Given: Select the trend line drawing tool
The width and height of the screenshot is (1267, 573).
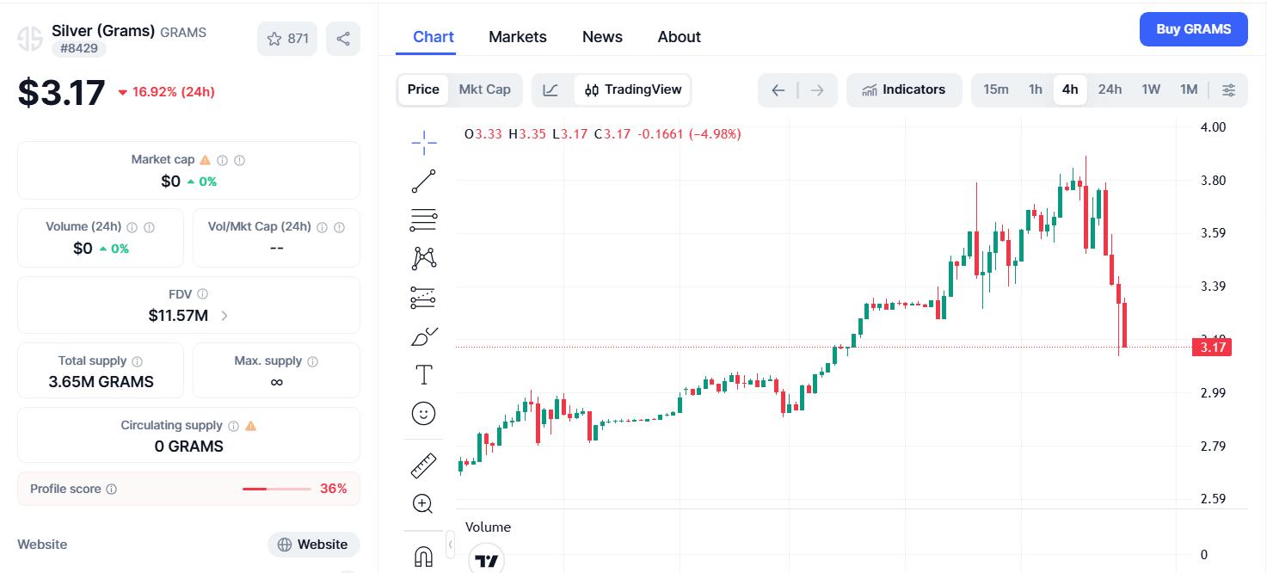Looking at the screenshot, I should [x=423, y=182].
